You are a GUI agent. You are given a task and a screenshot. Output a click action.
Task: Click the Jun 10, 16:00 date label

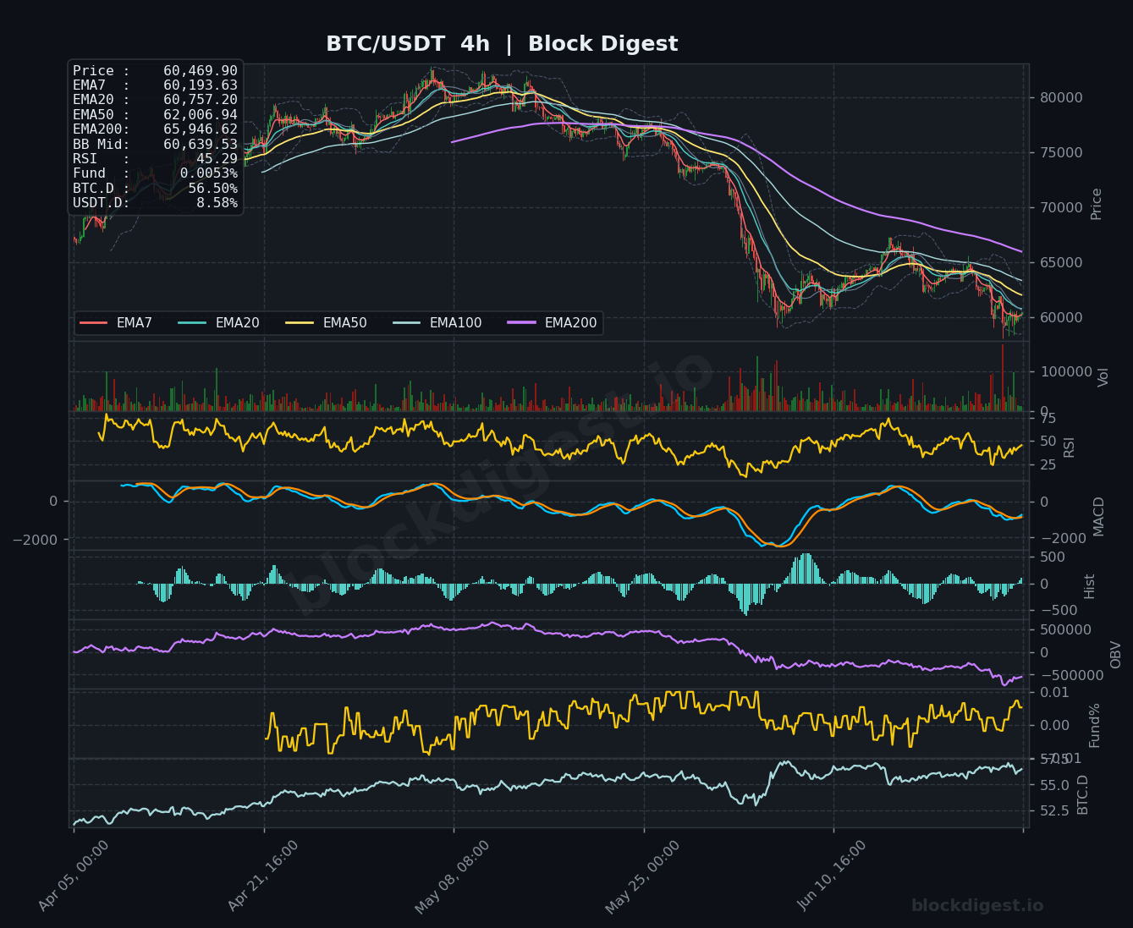click(833, 876)
